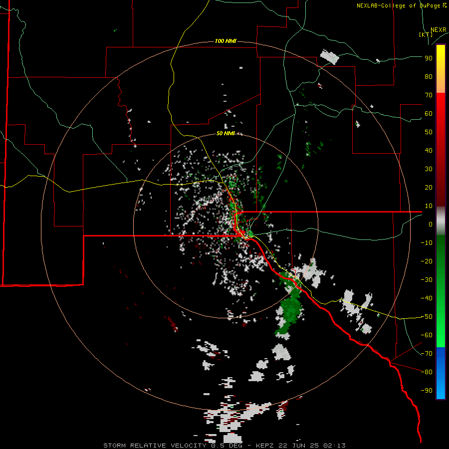Click the [KT] units label
449x449 pixels.
coord(426,34)
